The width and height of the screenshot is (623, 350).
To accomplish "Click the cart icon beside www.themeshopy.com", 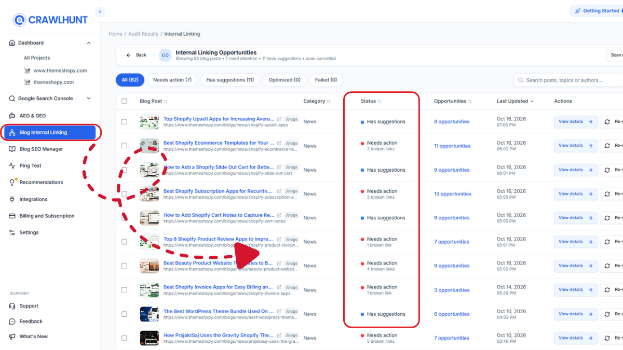I will (27, 71).
